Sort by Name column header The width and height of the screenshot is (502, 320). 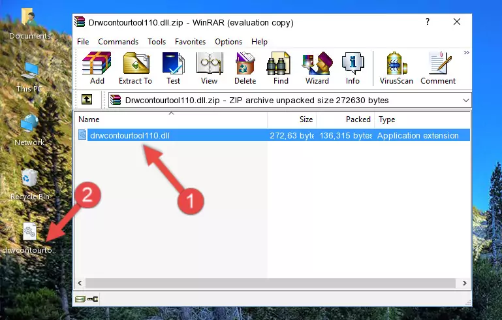[x=171, y=119]
